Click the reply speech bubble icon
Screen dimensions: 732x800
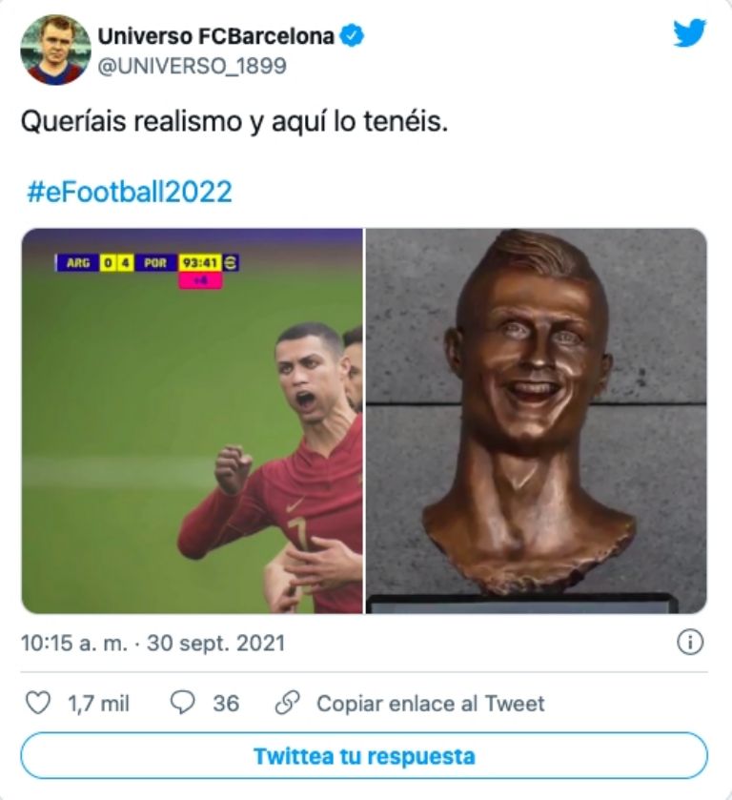coord(182,704)
